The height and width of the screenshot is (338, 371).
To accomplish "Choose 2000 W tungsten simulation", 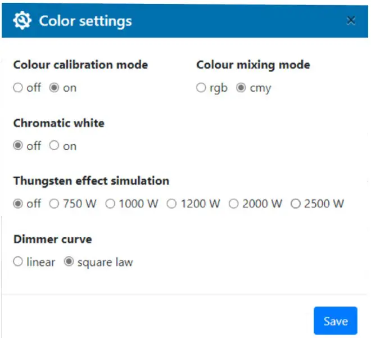I will pos(233,204).
